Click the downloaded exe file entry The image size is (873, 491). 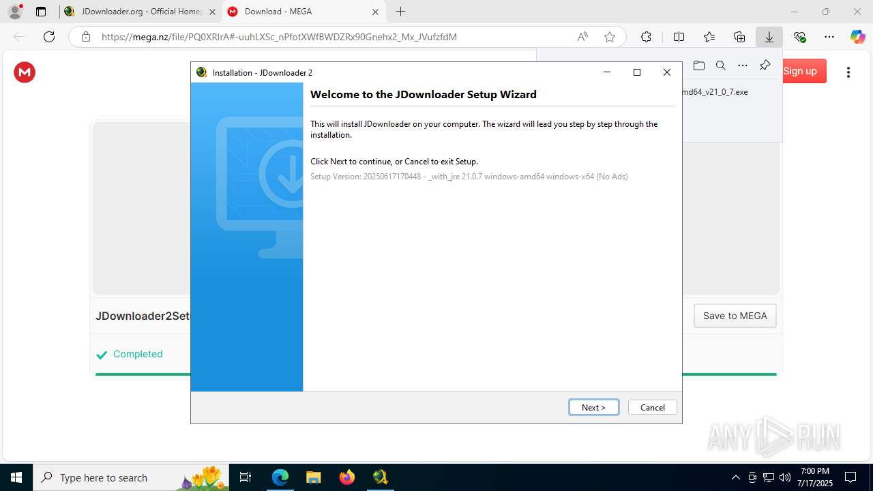tap(715, 92)
